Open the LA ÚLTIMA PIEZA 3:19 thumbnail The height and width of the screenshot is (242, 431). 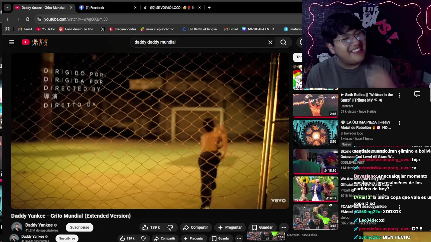pyautogui.click(x=316, y=132)
